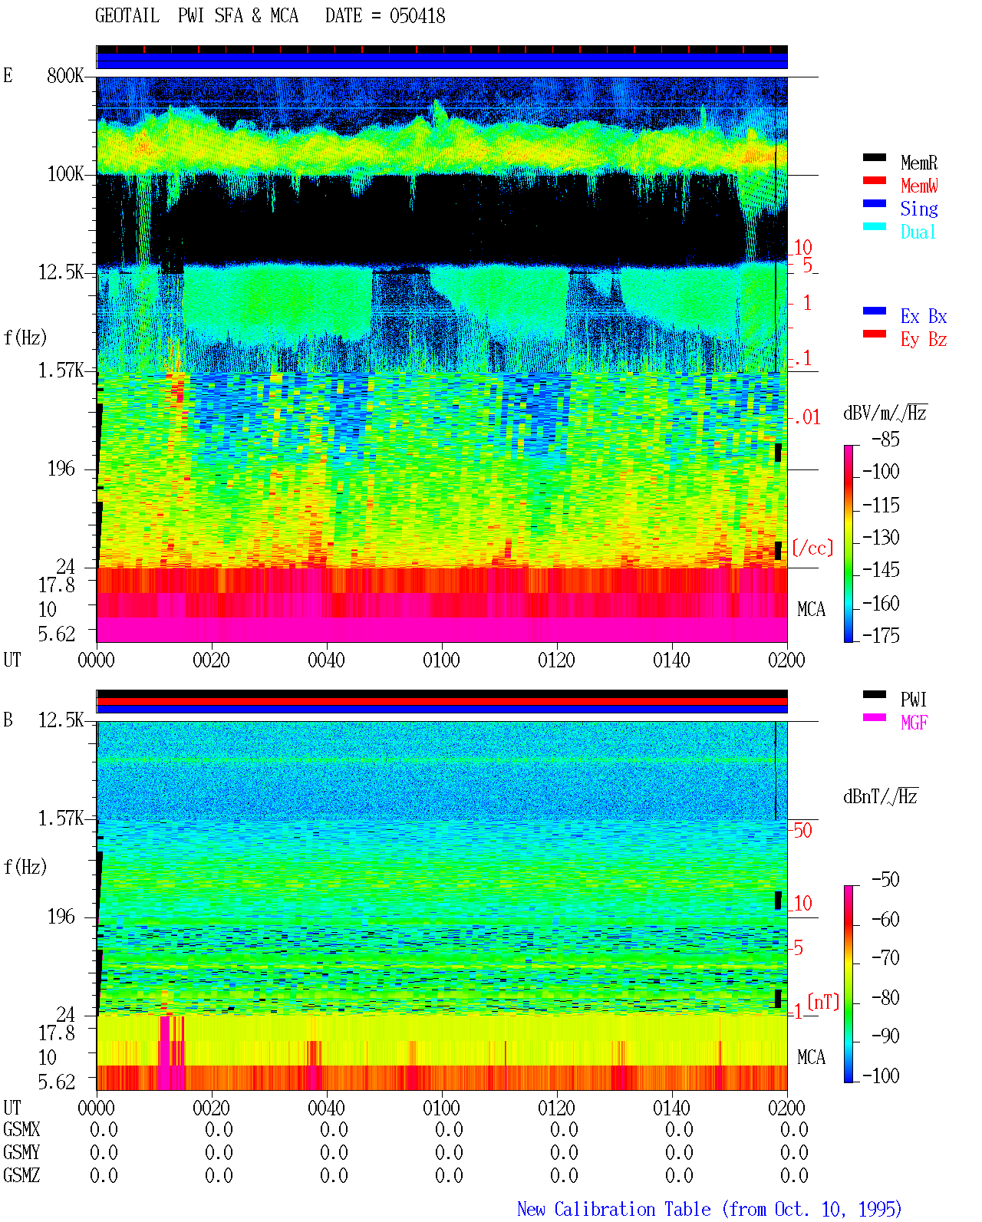Click the -90 color scale value
The image size is (982, 1222).
pos(885,1036)
